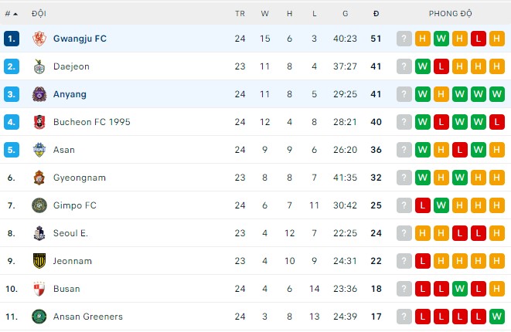Click the Bucheon FC 1995 logo

point(39,122)
